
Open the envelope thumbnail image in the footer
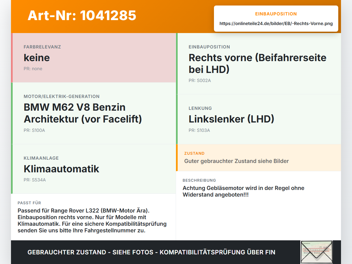click(x=317, y=252)
